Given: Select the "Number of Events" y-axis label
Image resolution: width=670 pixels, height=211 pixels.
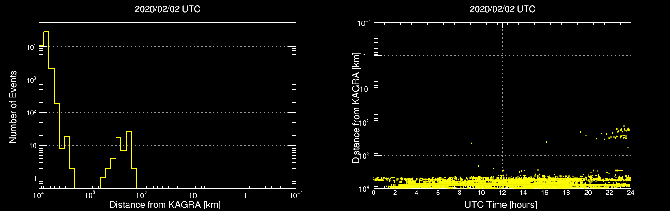Looking at the screenshot, I should [x=13, y=106].
